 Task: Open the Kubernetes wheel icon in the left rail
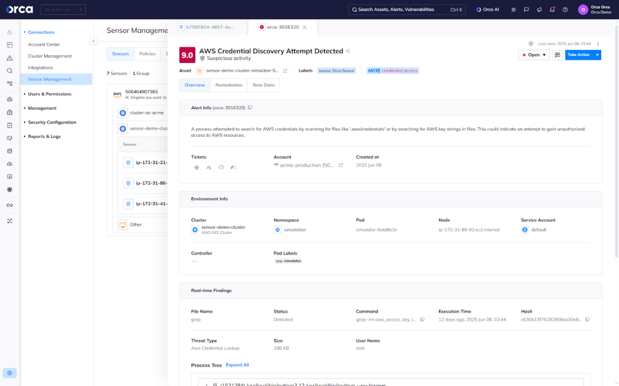pos(10,189)
